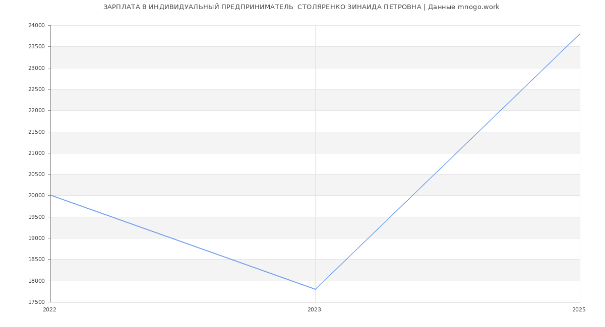
Task: Click the 2022 x-axis label
Action: 49,310
